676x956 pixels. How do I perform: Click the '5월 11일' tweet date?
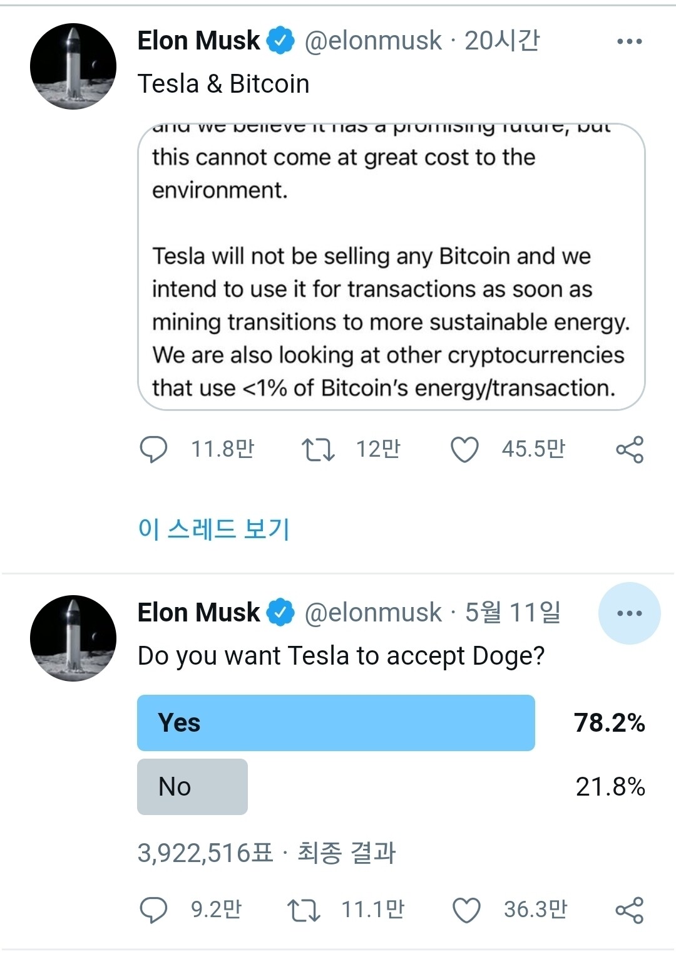pyautogui.click(x=513, y=613)
